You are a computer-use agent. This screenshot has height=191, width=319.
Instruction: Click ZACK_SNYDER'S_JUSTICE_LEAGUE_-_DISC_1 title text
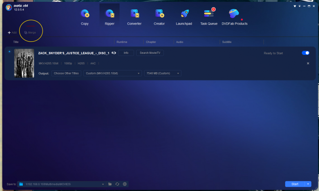point(74,53)
